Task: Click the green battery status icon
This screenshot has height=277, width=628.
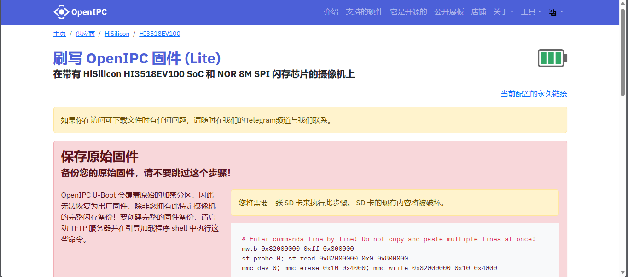Action: [552, 58]
